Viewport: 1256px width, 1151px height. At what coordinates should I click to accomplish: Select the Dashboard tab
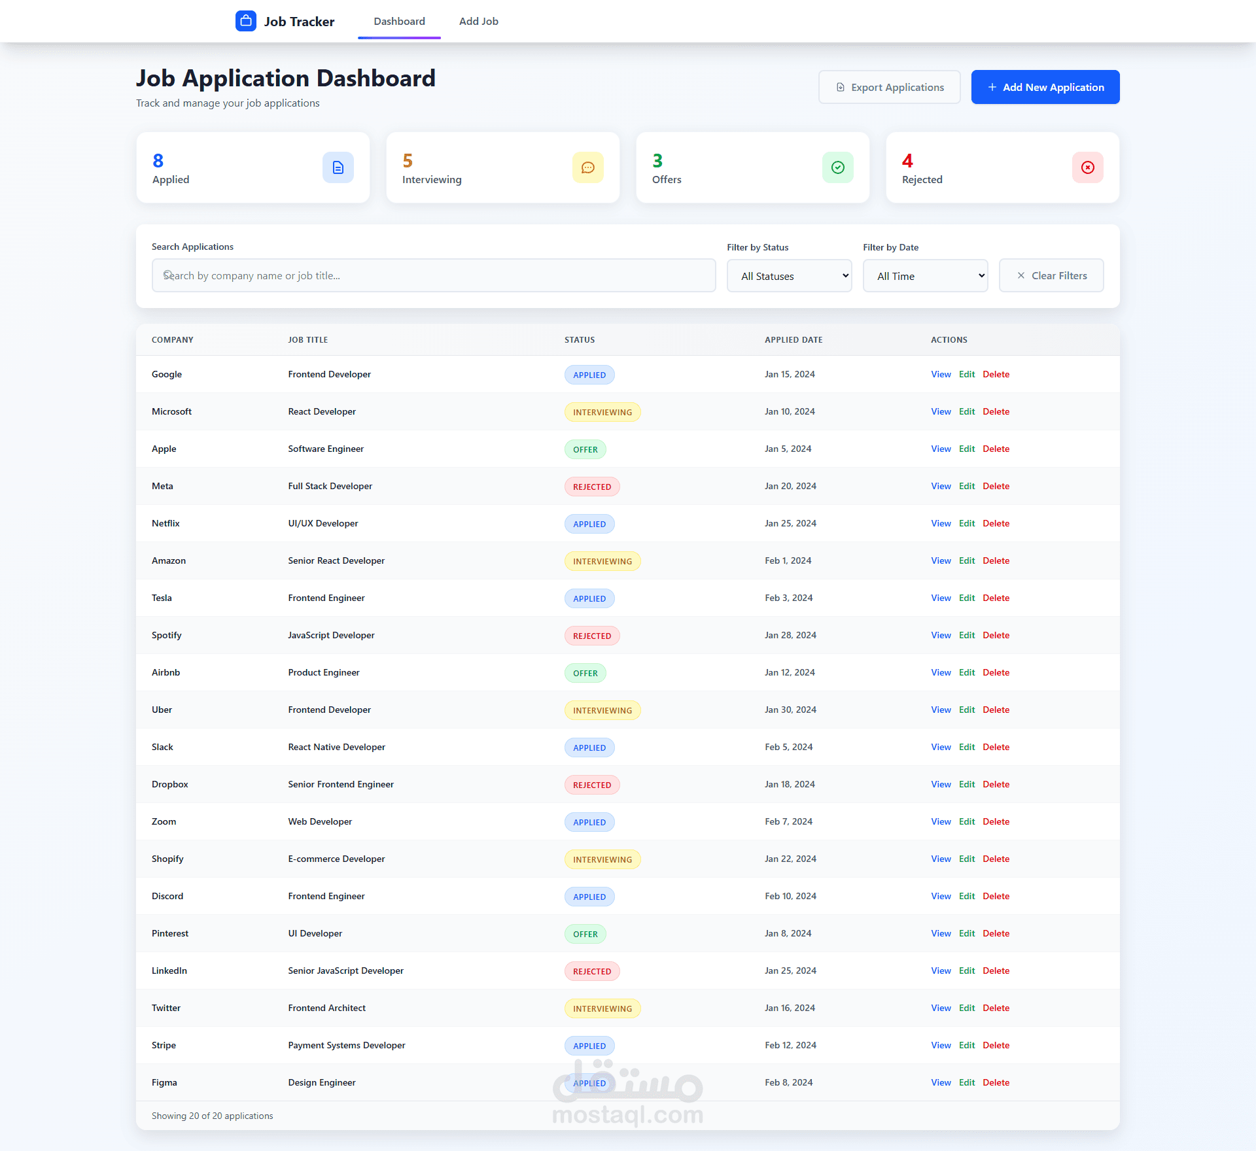coord(399,21)
